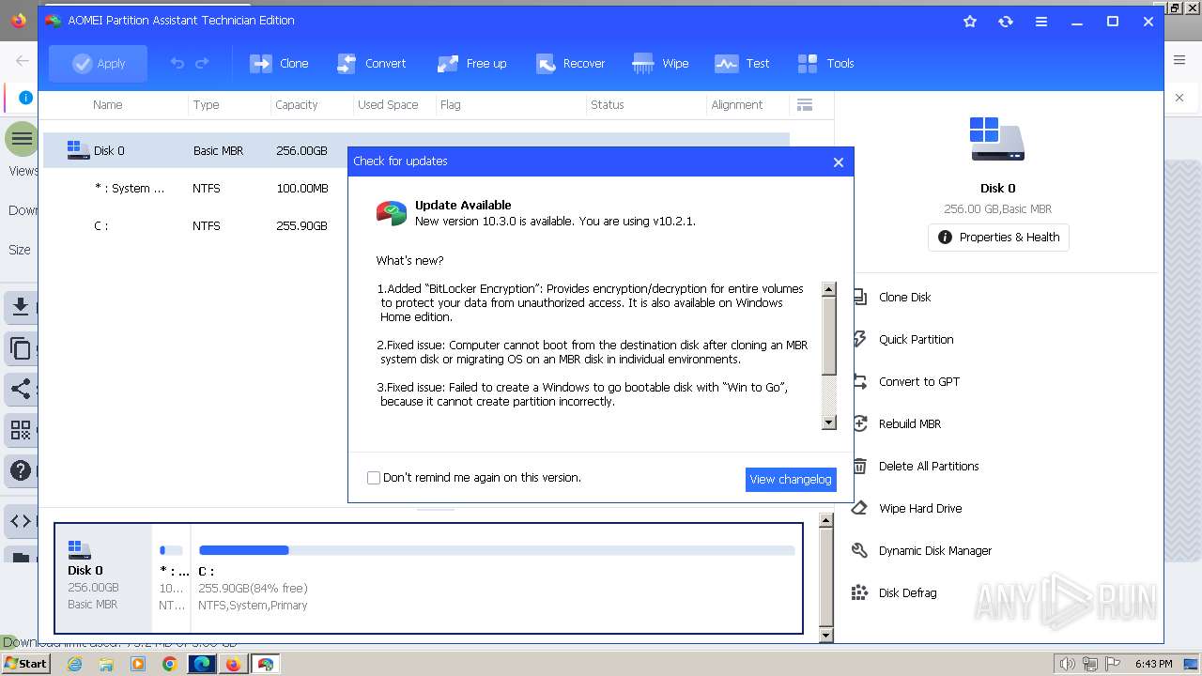Image resolution: width=1202 pixels, height=676 pixels.
Task: Open the Windows Start button
Action: coord(25,664)
